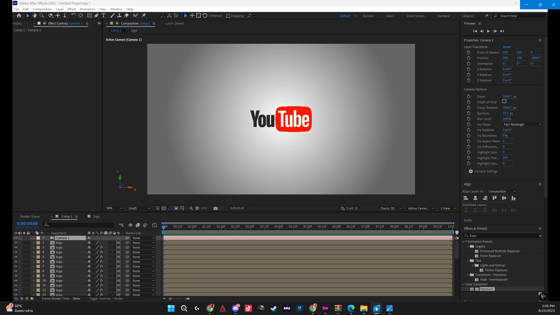Image resolution: width=560 pixels, height=315 pixels.
Task: Open Align Layers to Composition dropdown
Action: click(x=502, y=192)
